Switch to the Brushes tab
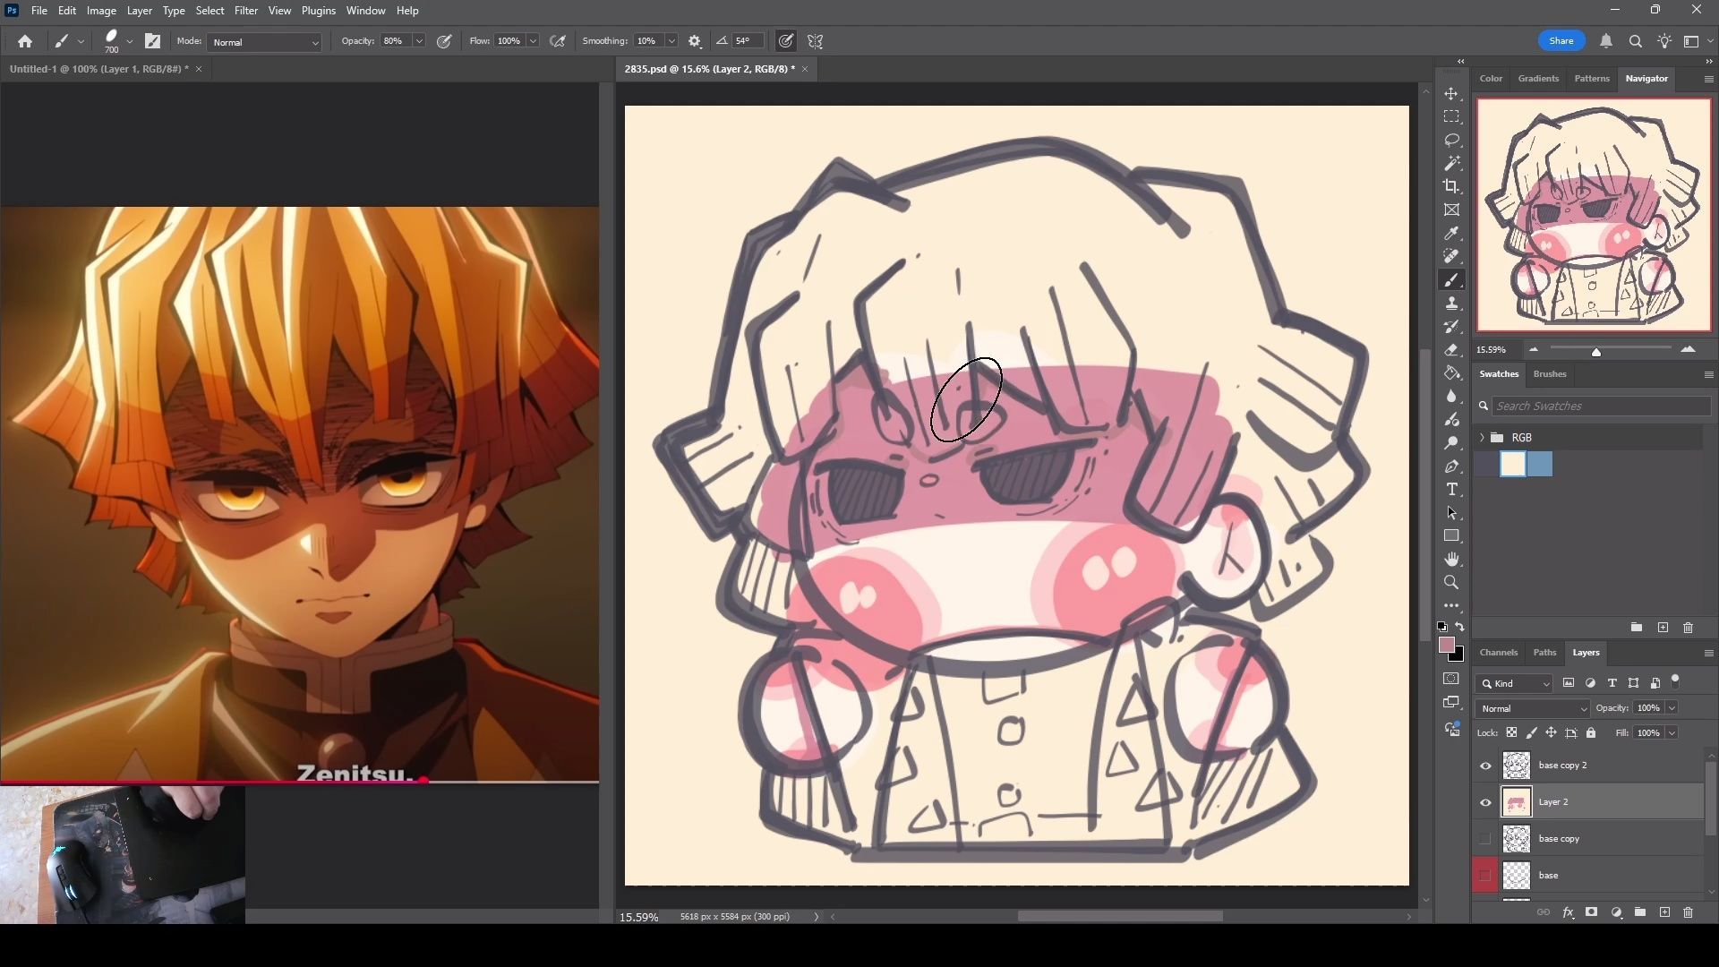 pos(1550,374)
